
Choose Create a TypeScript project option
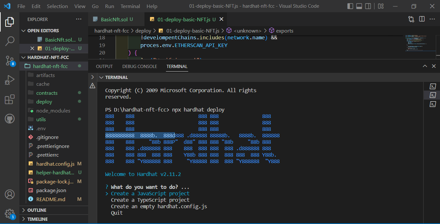(x=150, y=200)
